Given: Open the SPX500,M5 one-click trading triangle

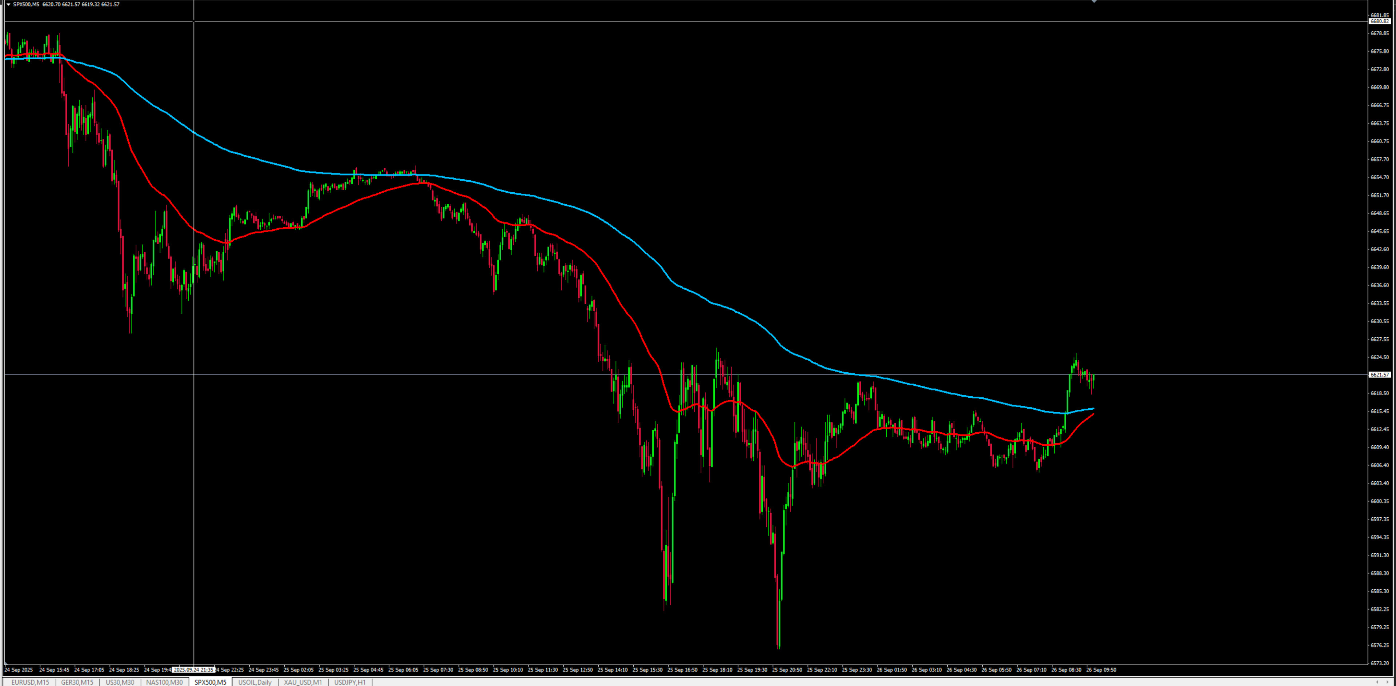Looking at the screenshot, I should (x=8, y=4).
